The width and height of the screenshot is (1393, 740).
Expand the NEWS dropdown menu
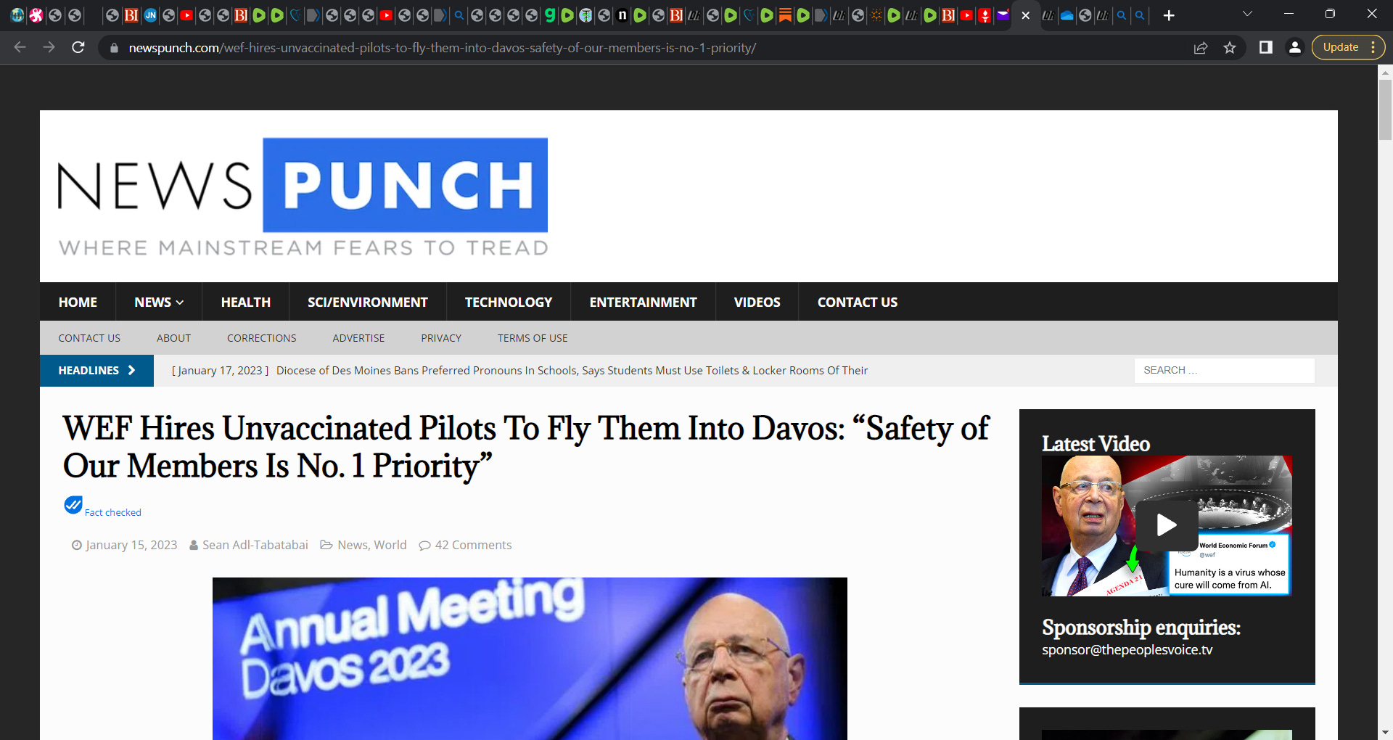point(159,302)
